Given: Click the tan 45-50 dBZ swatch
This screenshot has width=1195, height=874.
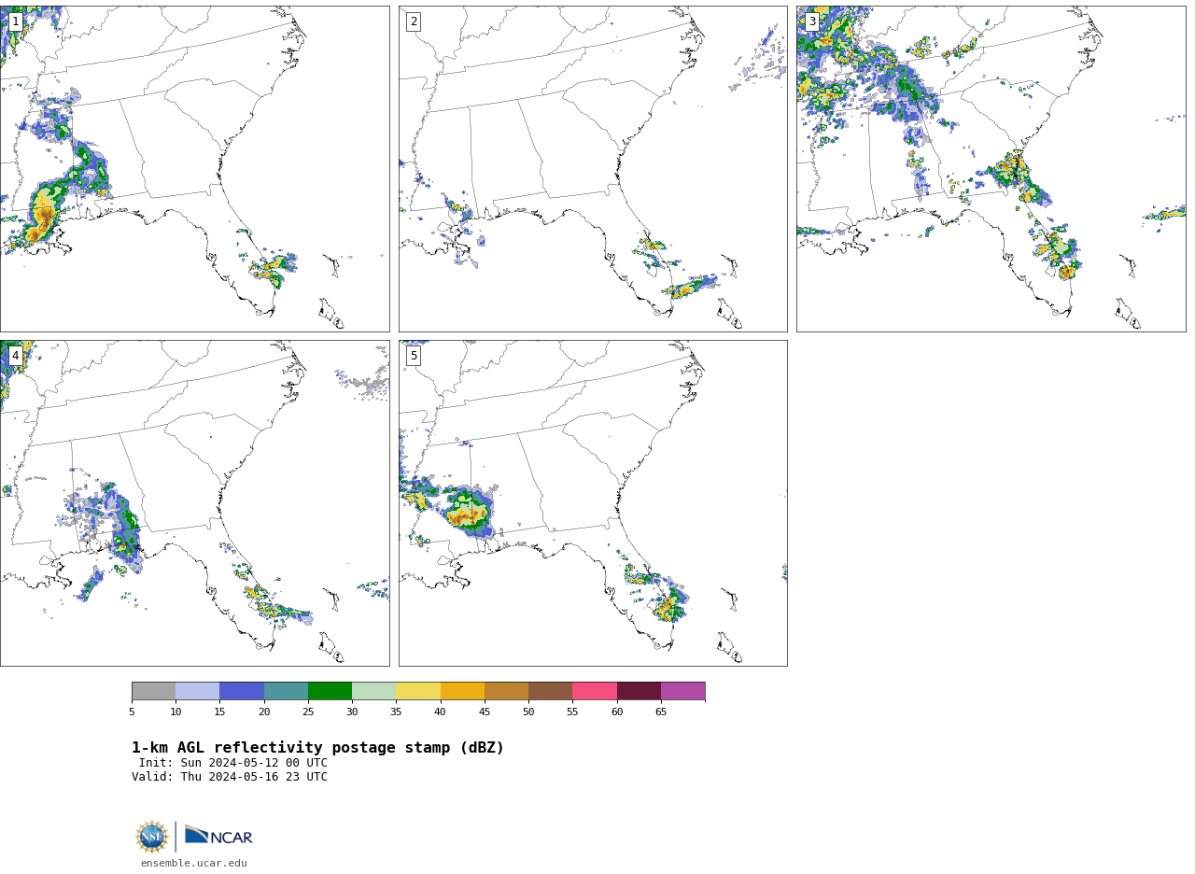Looking at the screenshot, I should [506, 691].
